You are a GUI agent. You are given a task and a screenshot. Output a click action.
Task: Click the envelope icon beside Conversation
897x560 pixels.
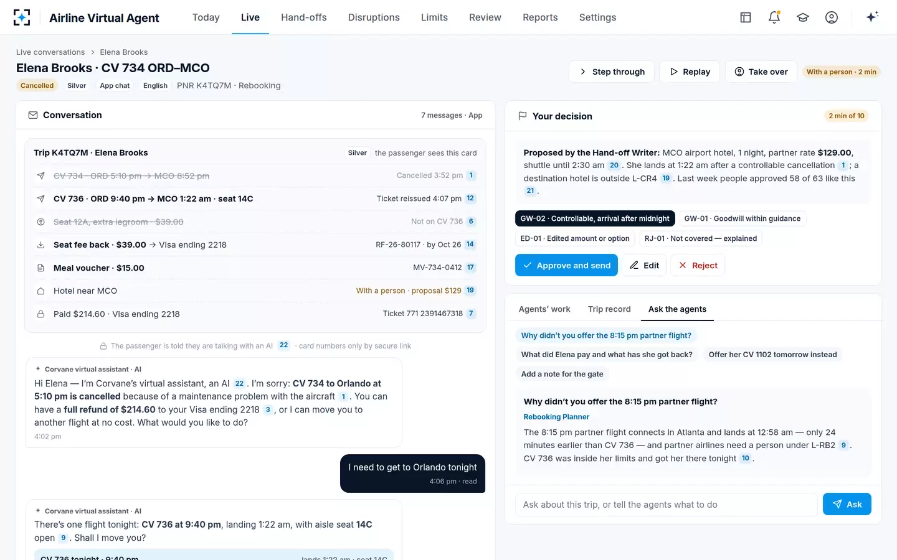tap(33, 115)
